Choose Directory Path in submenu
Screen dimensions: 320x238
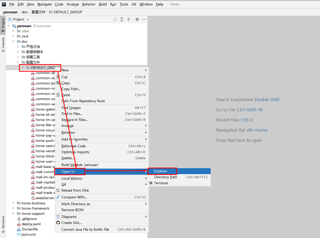point(179,177)
